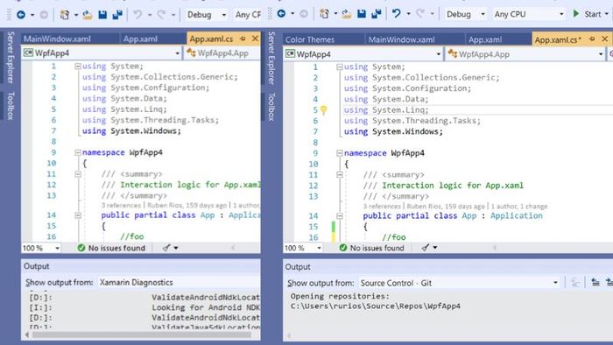Viewport: 613px width, 345px height.
Task: Click '1 author, 1 change' CodeLens link
Action: (x=519, y=207)
